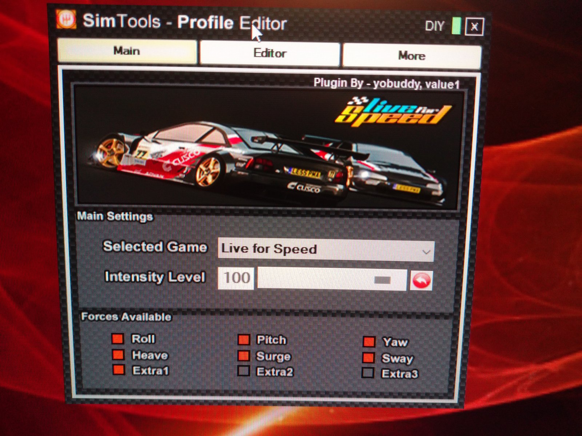The width and height of the screenshot is (582, 436).
Task: Click the Intensity Level slider handle
Action: [x=382, y=280]
